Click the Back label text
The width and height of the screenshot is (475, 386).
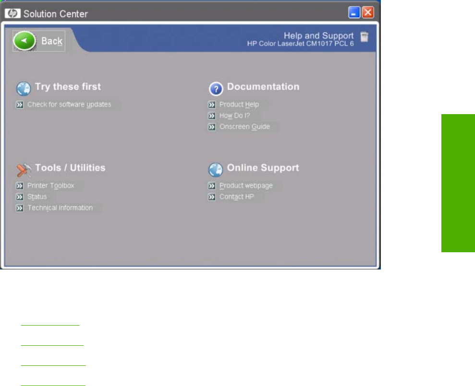52,41
